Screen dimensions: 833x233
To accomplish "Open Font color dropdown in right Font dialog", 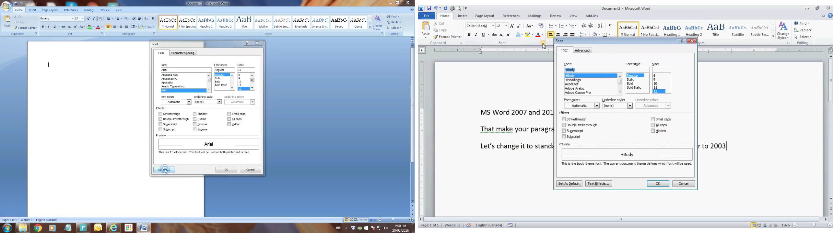I will (x=597, y=106).
